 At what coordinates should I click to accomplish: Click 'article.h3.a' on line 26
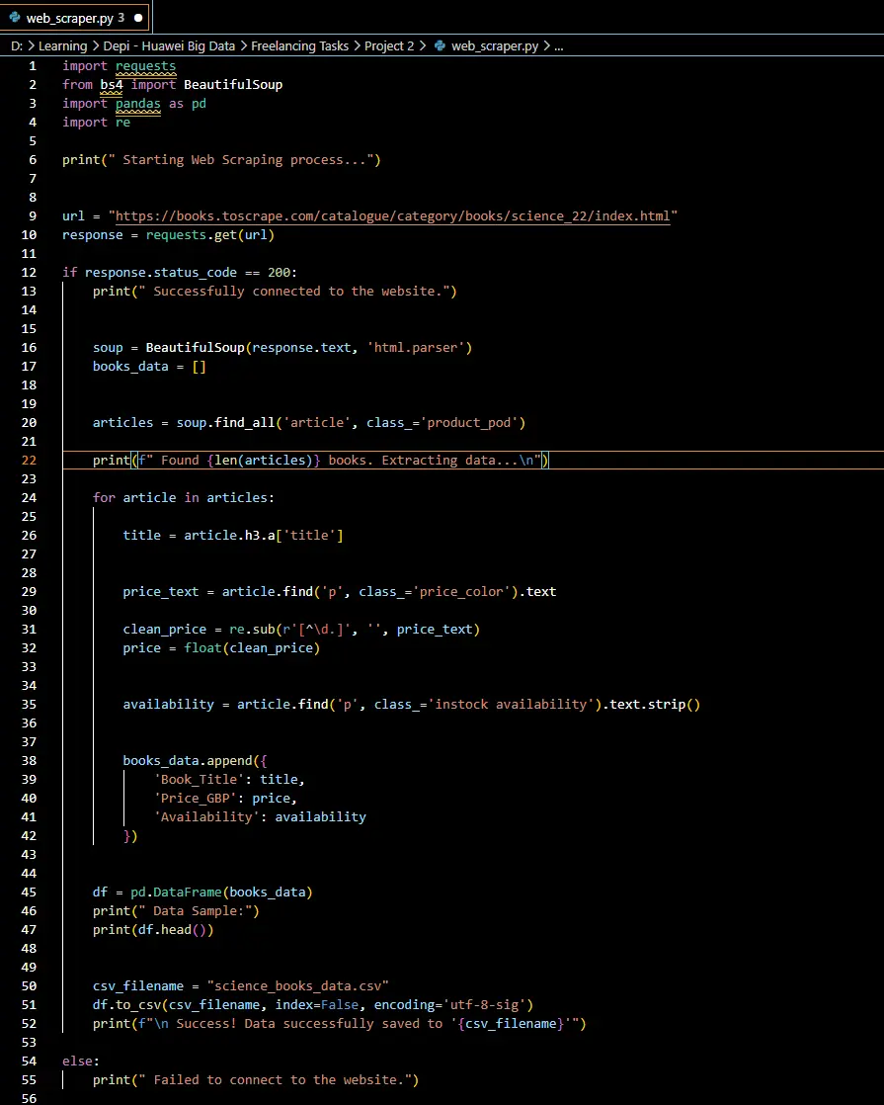(229, 536)
